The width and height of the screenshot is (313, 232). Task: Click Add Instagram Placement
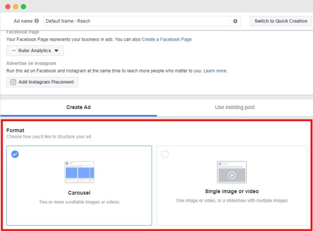point(42,82)
